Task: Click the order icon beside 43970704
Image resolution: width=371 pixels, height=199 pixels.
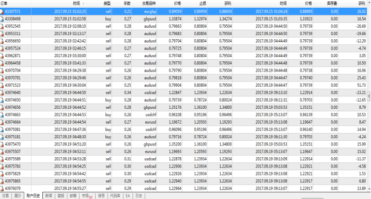Action: coord(2,71)
